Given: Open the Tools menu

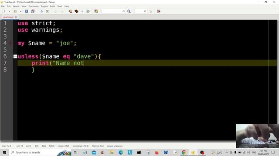Looking at the screenshot, I should 60,6.
